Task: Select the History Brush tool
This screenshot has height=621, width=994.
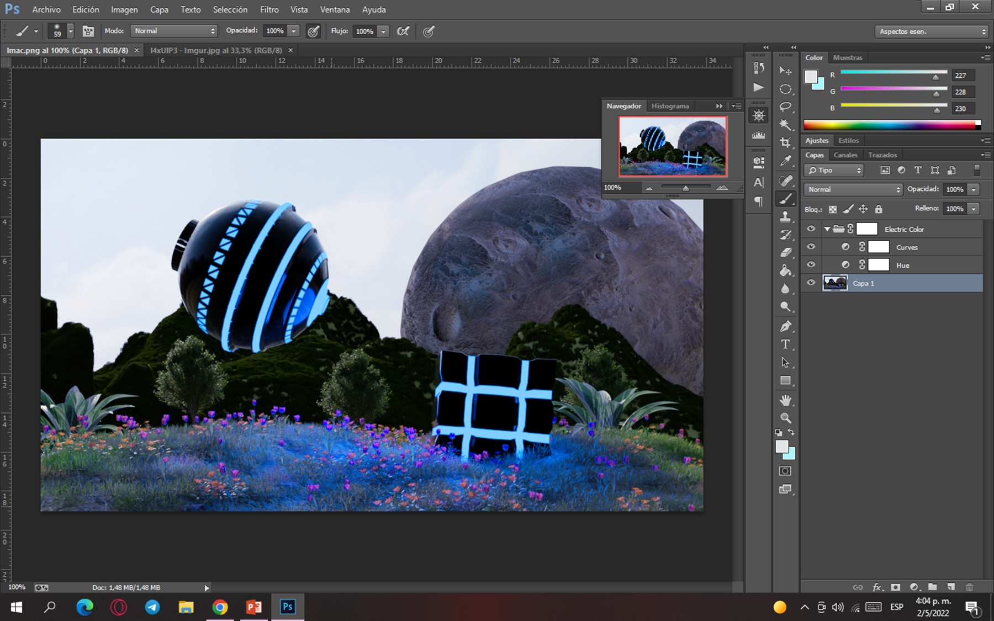Action: pos(785,235)
